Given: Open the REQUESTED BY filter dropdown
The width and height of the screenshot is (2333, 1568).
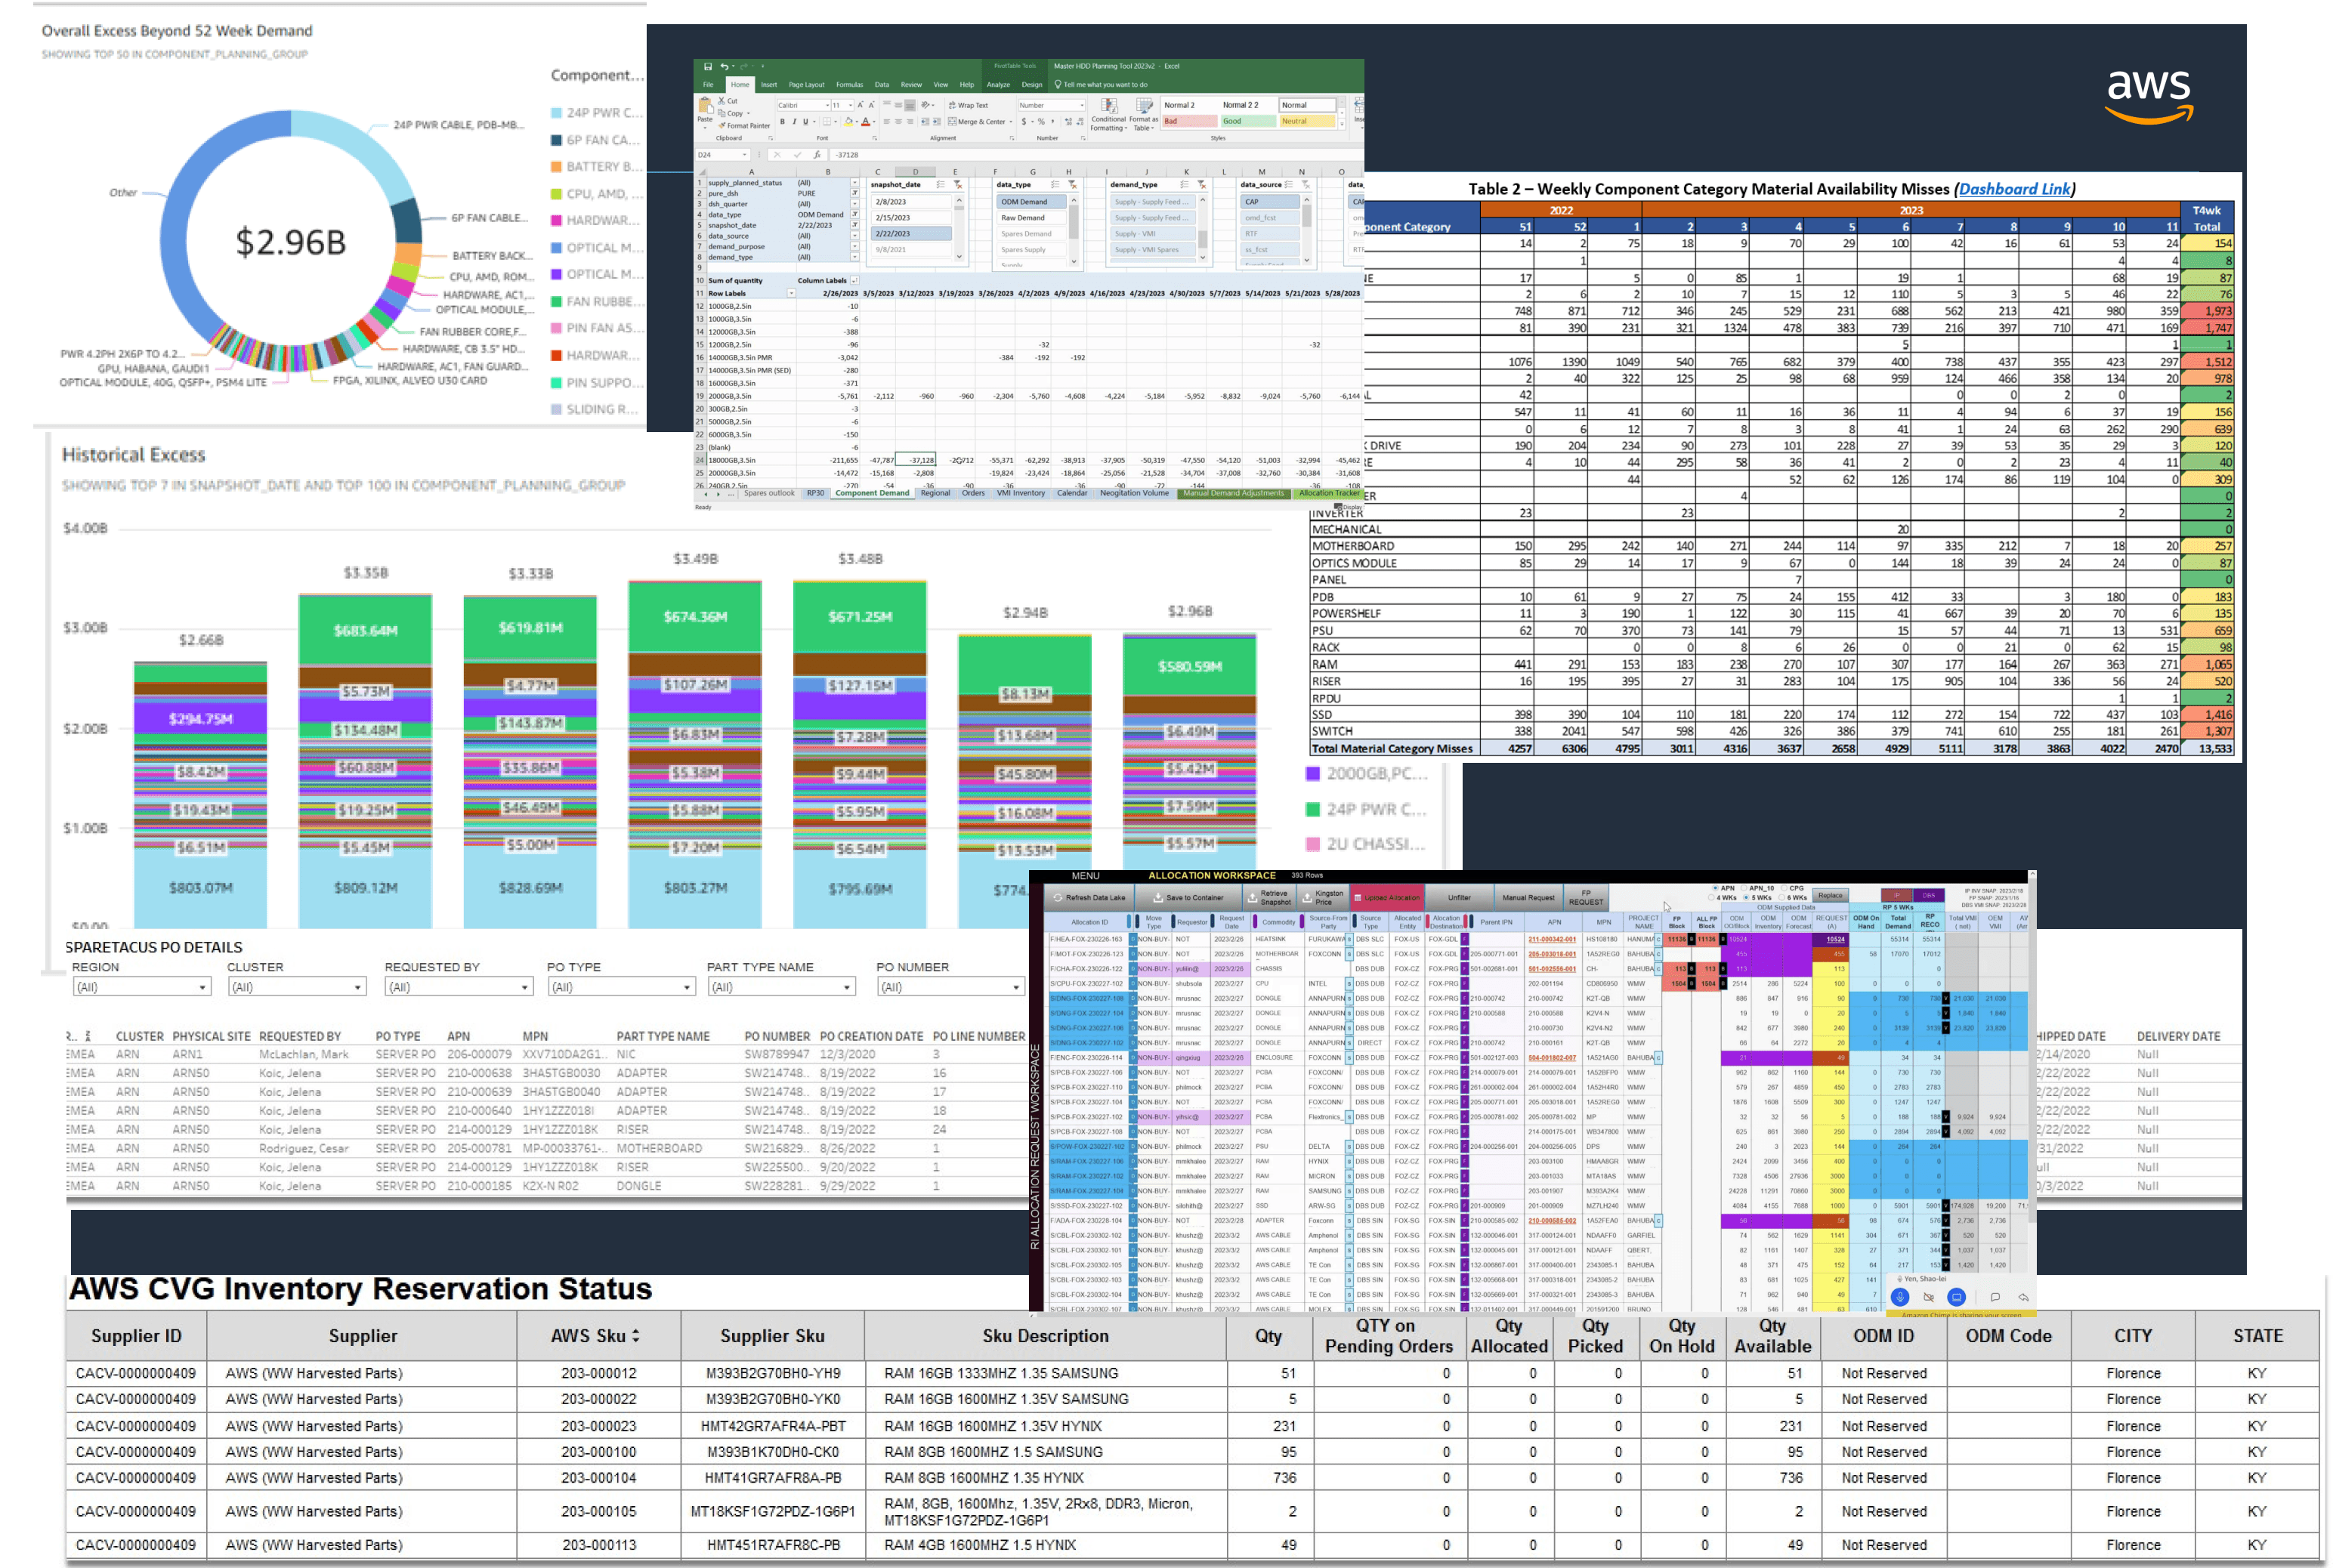Looking at the screenshot, I should point(459,987).
